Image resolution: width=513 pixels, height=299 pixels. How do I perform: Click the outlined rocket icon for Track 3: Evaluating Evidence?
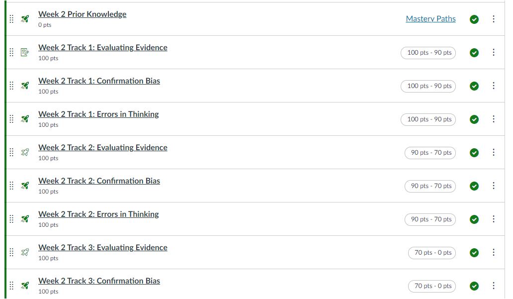click(x=24, y=252)
